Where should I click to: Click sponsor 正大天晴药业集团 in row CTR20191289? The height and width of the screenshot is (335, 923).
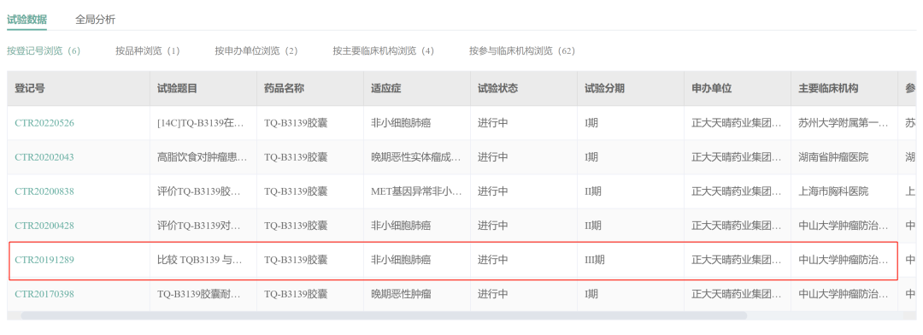[737, 260]
